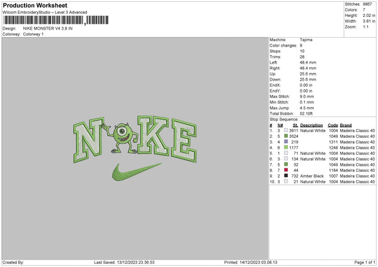Select the Max Jump value '4.5 mm'
The image size is (378, 267).
pyautogui.click(x=307, y=108)
